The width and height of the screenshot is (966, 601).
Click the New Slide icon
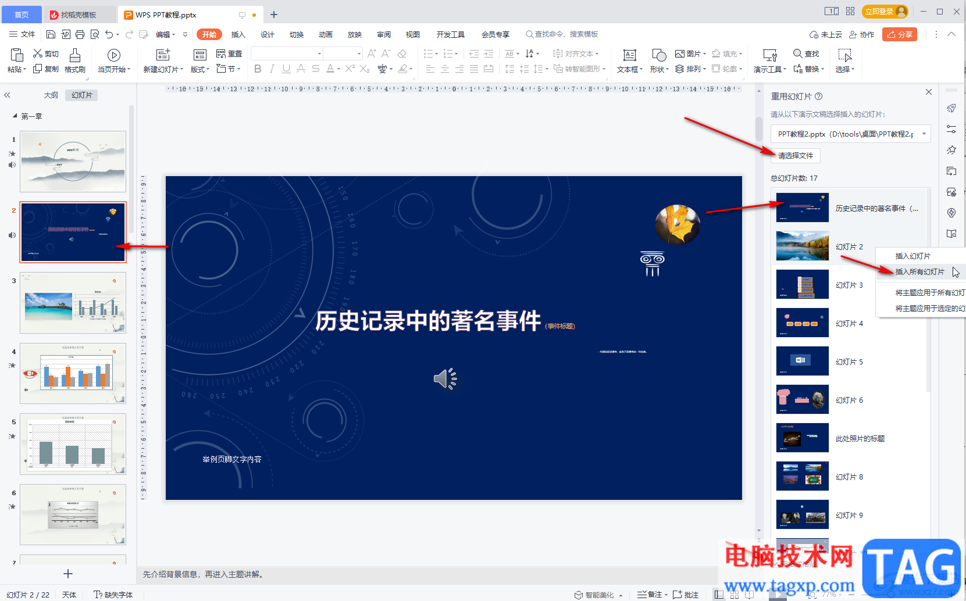pyautogui.click(x=163, y=55)
